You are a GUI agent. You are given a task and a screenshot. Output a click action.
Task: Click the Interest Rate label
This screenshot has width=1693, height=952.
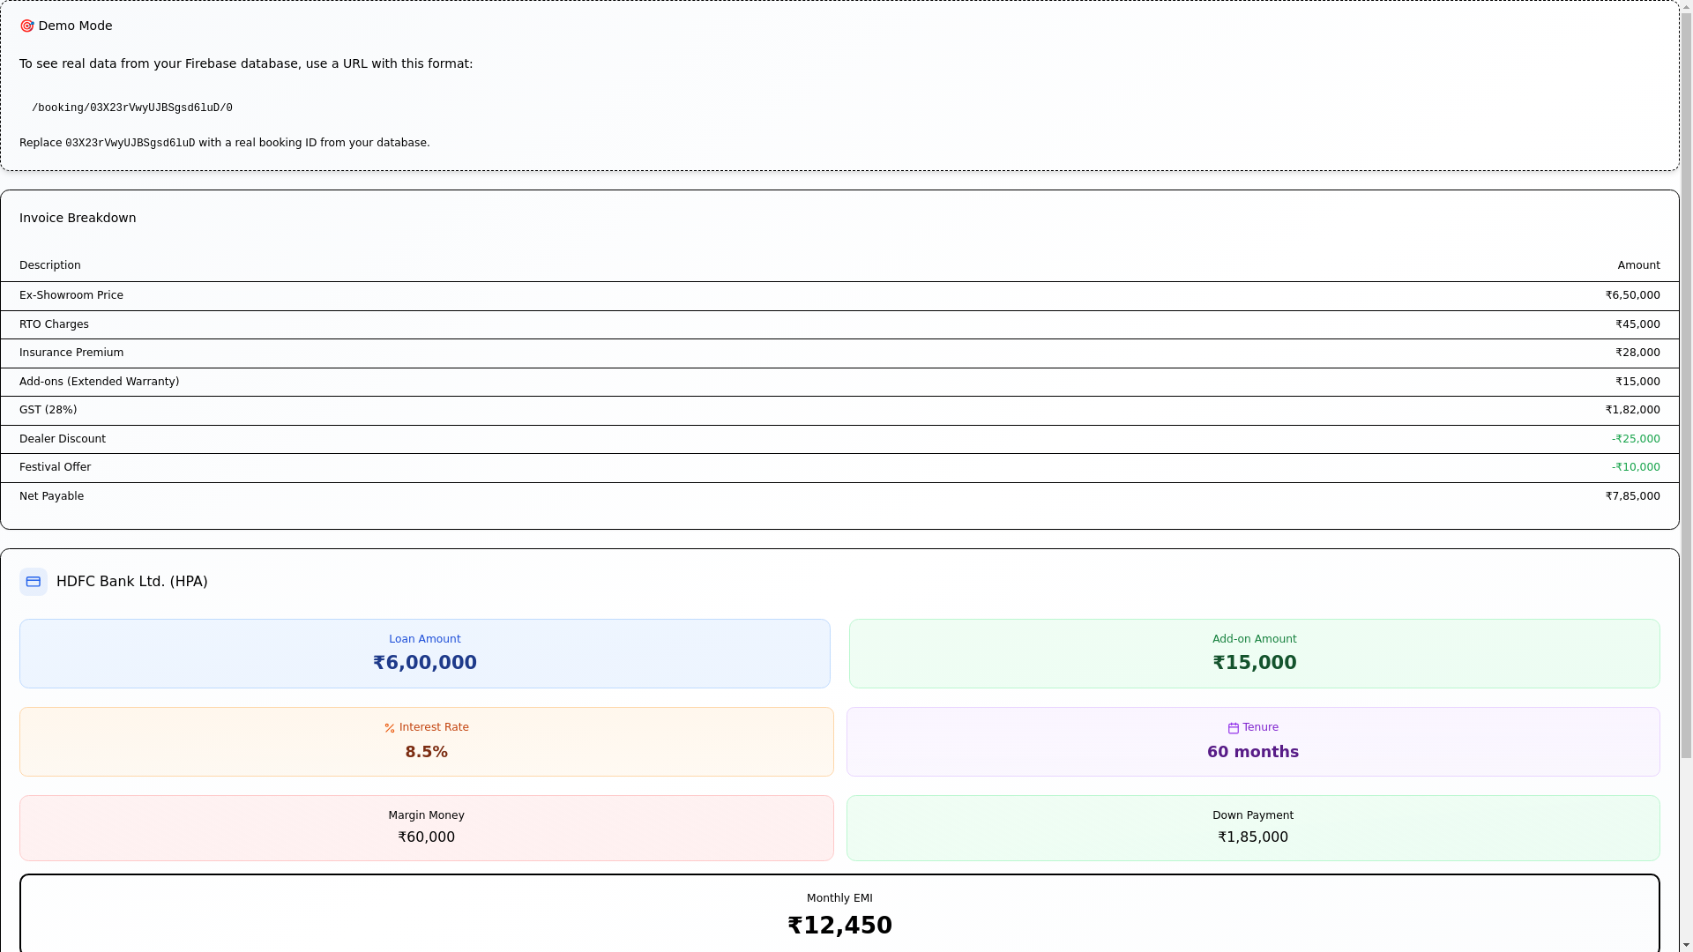point(434,727)
